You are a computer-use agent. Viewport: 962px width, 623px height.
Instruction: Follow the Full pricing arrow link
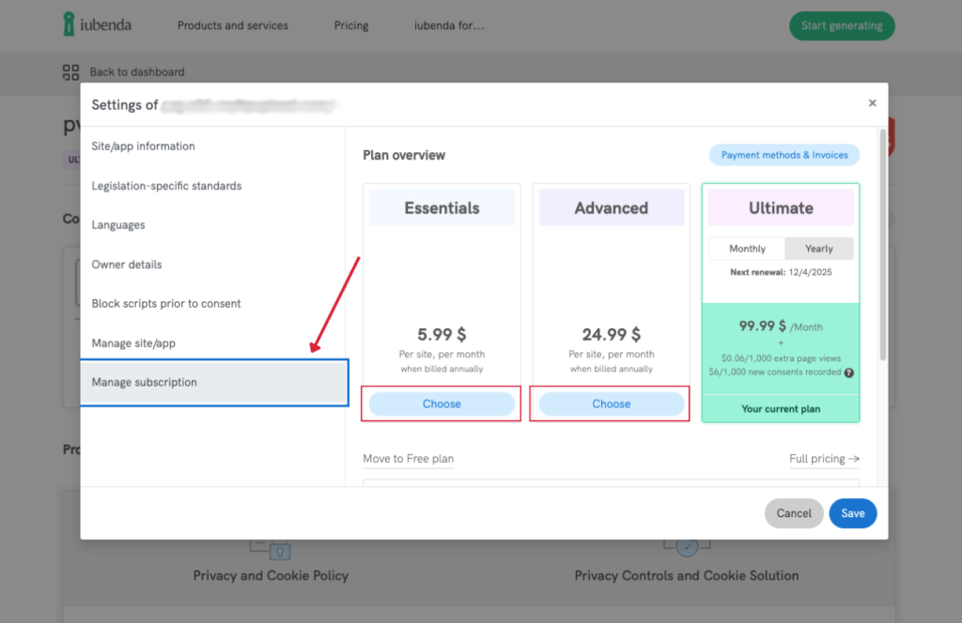coord(824,459)
